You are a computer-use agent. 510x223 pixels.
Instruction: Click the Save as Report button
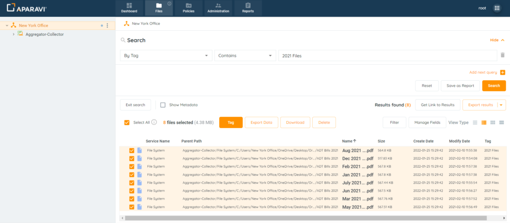point(460,86)
